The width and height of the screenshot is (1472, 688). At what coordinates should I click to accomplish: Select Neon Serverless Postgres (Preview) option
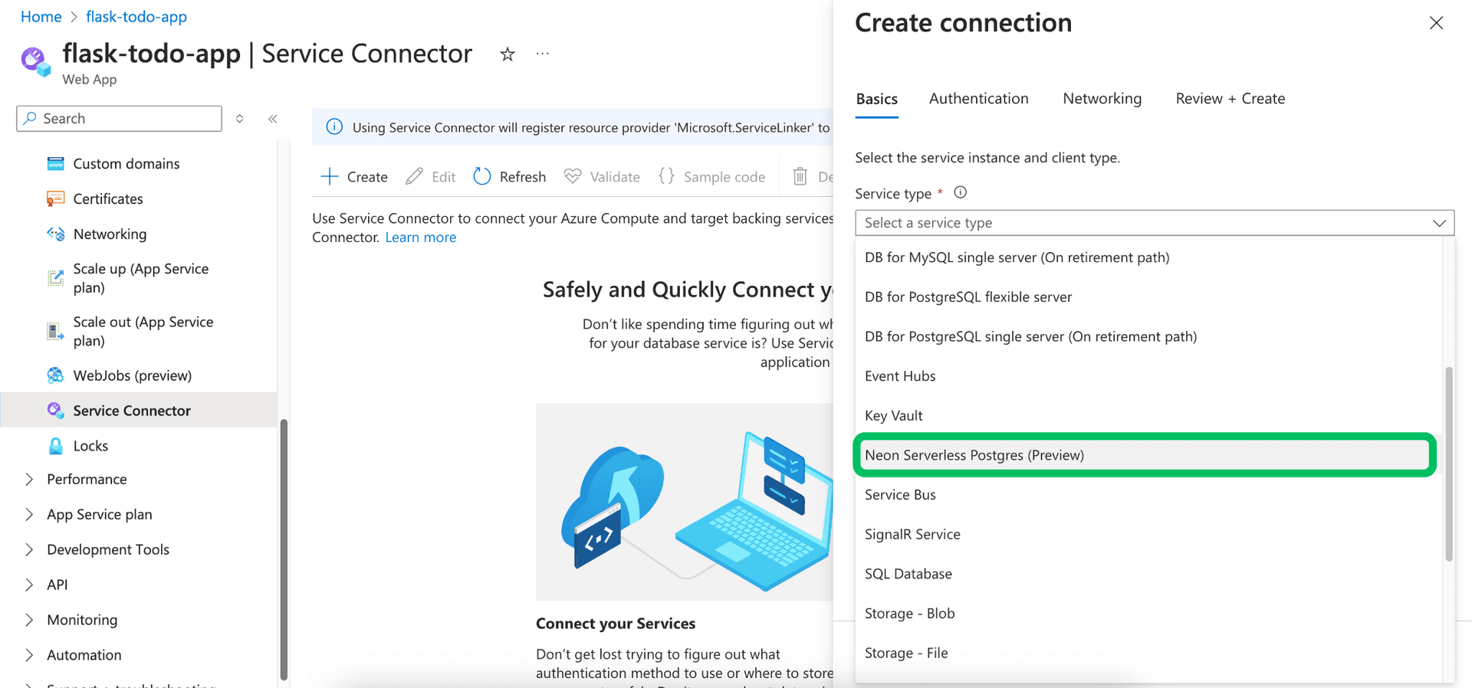click(x=974, y=455)
